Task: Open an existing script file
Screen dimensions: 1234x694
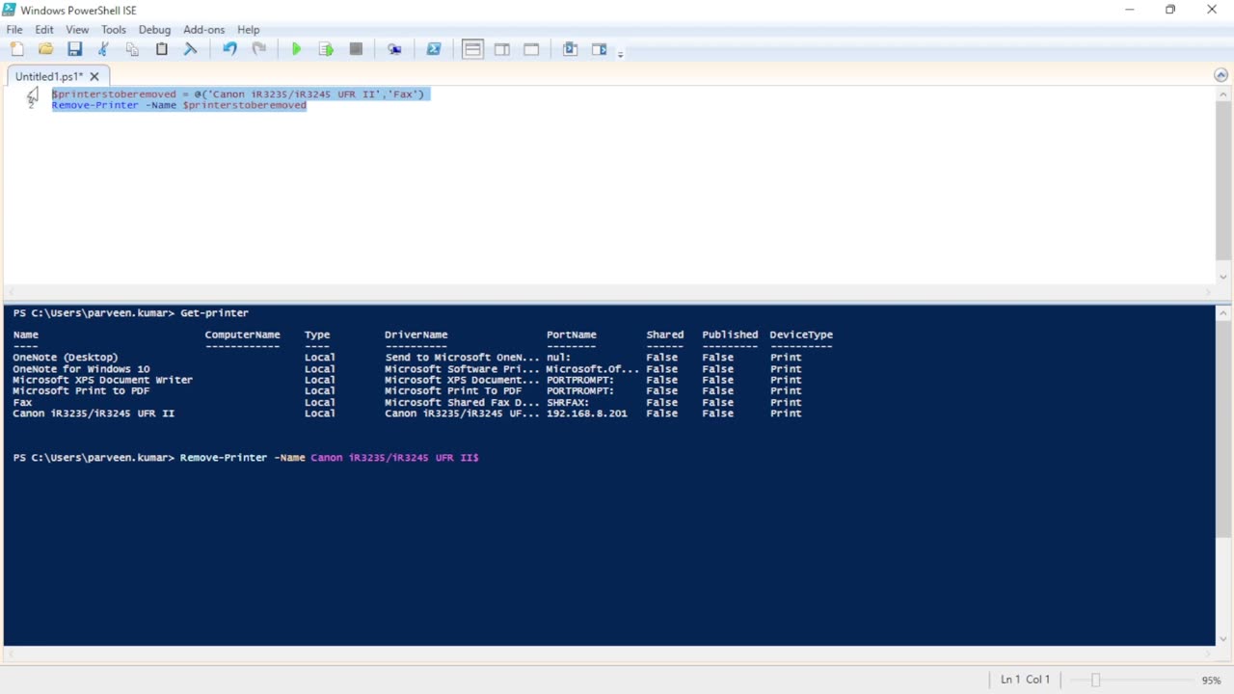Action: pos(45,49)
